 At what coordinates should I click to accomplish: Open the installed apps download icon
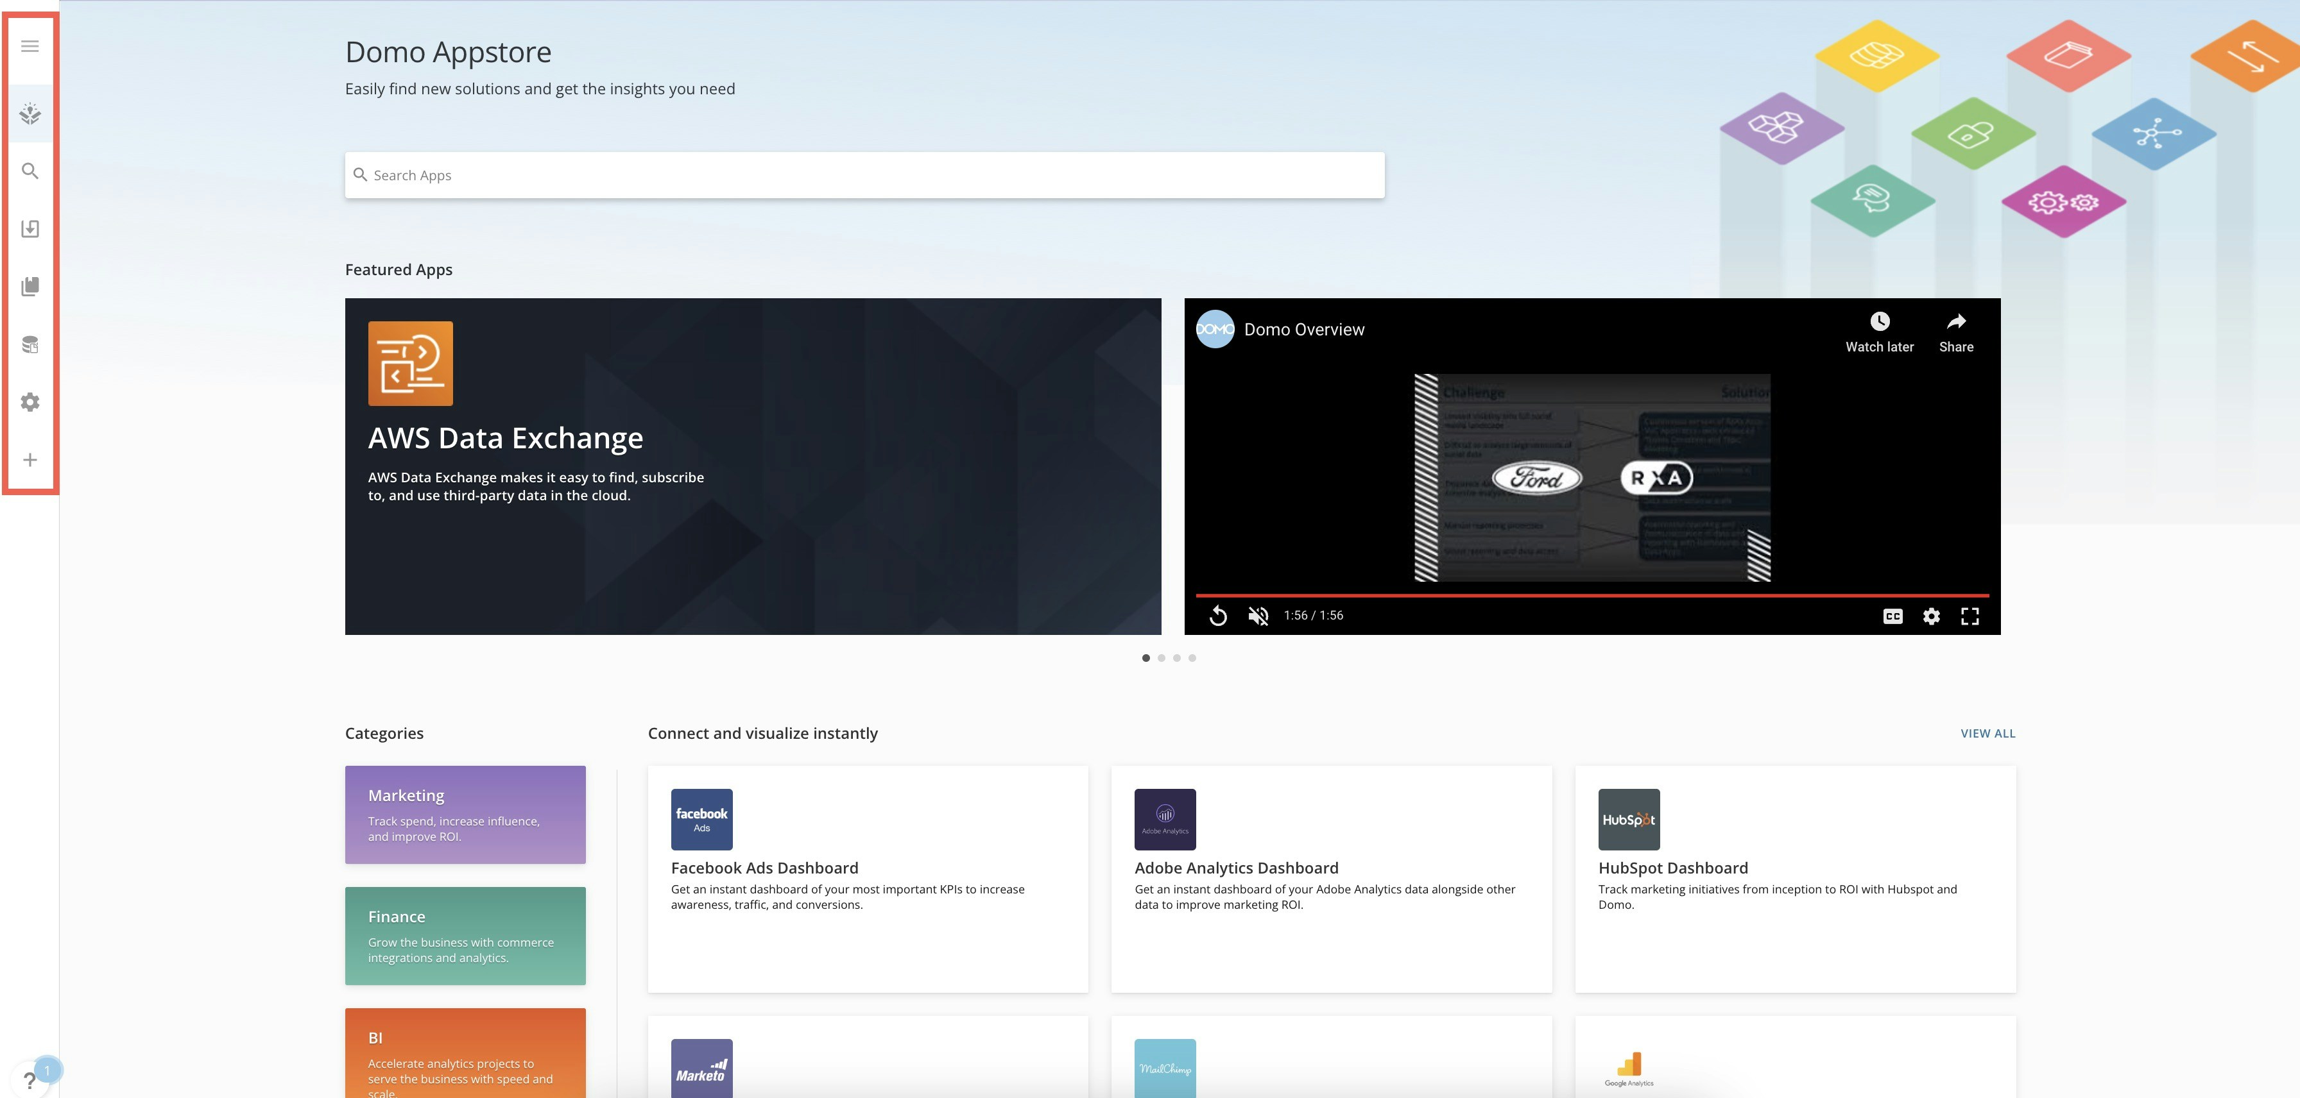(x=30, y=228)
